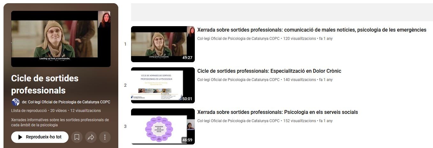The width and height of the screenshot is (433, 148).
Task: Click the 49:27 duration badge
Action: pyautogui.click(x=187, y=58)
